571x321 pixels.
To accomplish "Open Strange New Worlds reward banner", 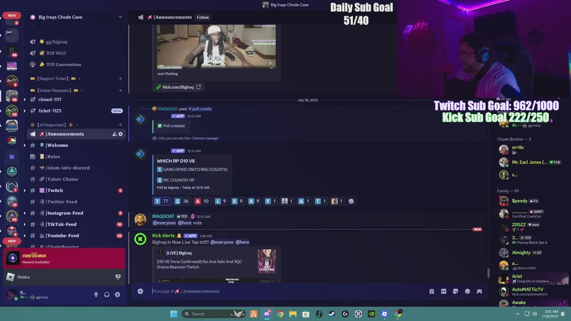I will tap(64, 259).
